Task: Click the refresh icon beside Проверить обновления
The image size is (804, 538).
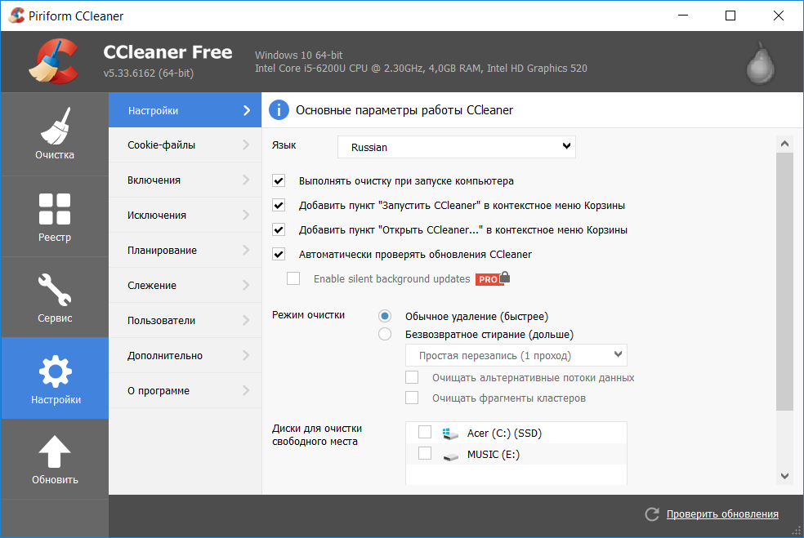Action: 651,514
